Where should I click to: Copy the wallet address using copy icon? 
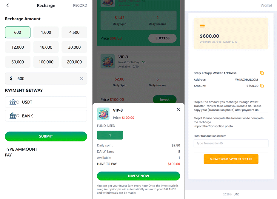pyautogui.click(x=262, y=73)
